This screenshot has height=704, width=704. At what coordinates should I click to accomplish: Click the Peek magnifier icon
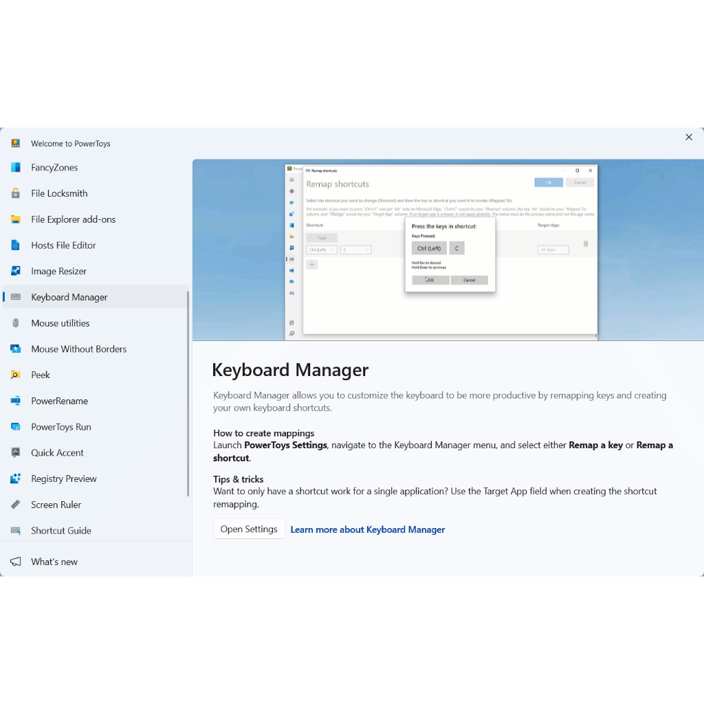coord(16,375)
